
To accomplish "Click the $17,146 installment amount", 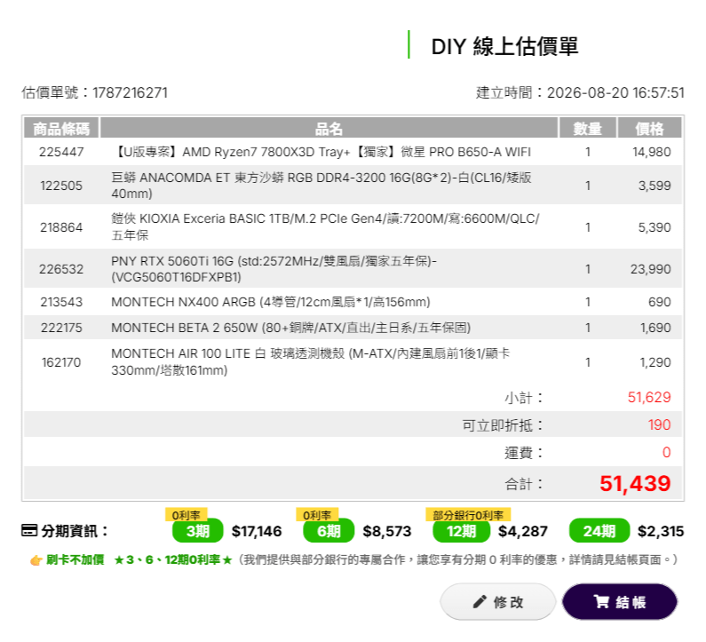I will 257,531.
